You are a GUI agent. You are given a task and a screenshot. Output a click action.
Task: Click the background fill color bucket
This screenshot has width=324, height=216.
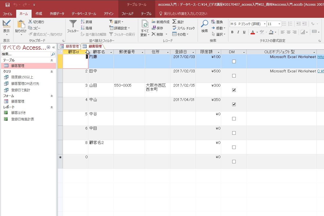tap(271, 32)
